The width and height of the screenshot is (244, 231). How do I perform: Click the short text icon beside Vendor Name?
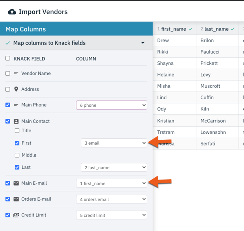16,73
